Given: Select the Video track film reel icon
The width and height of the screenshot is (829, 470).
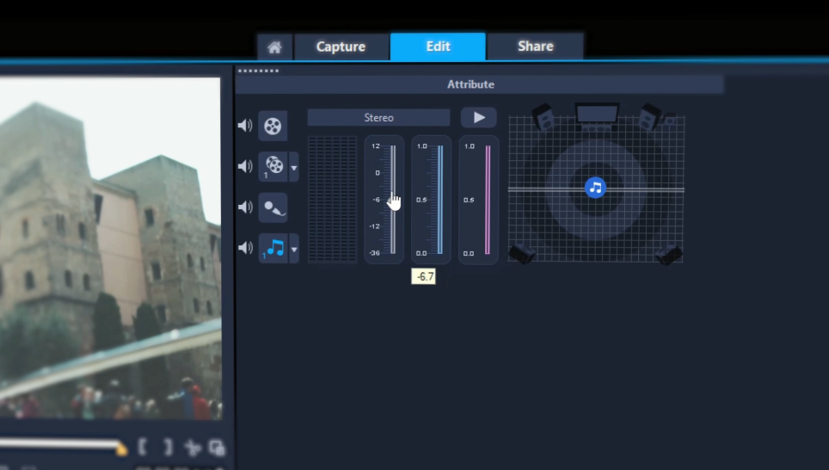Looking at the screenshot, I should [x=273, y=126].
